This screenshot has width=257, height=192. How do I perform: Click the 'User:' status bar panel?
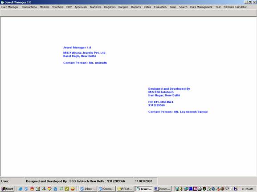tap(12, 181)
